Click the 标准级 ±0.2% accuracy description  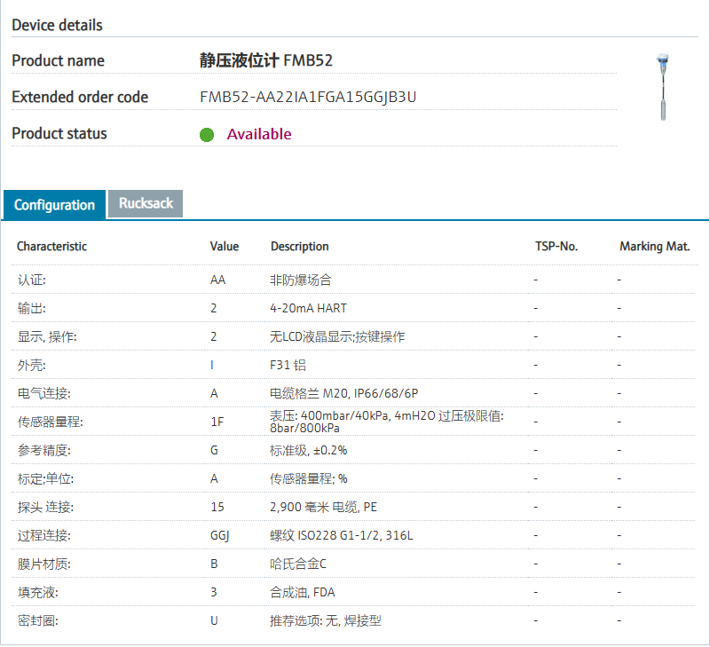pyautogui.click(x=309, y=450)
